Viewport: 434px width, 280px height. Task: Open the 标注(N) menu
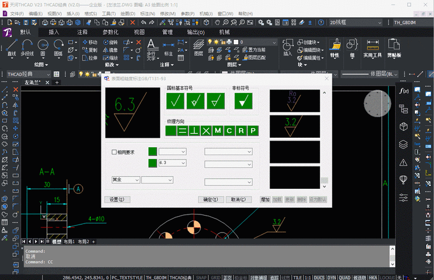pyautogui.click(x=147, y=13)
